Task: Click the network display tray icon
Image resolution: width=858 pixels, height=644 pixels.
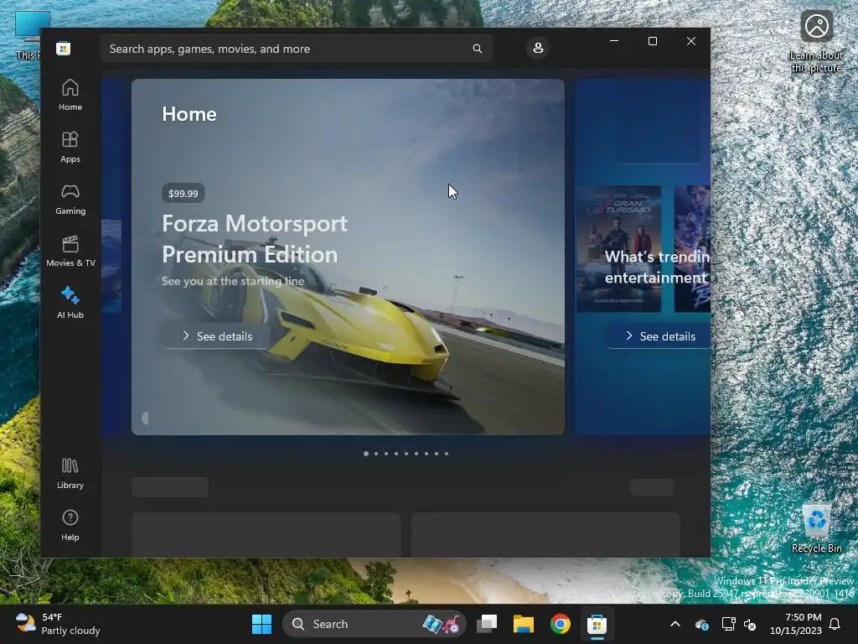Action: [728, 624]
